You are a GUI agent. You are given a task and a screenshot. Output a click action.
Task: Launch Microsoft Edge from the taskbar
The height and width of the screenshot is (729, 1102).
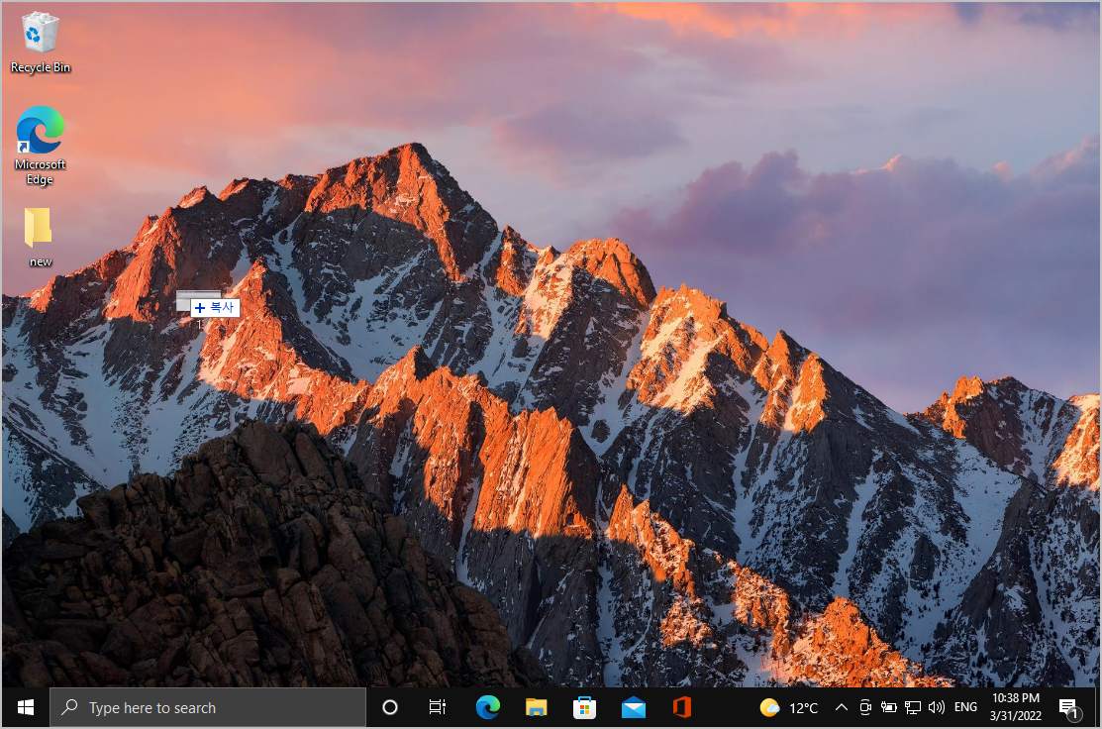488,707
